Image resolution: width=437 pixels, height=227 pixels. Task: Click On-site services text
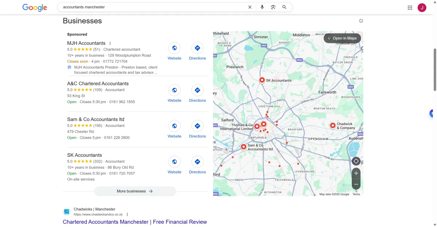click(x=81, y=179)
